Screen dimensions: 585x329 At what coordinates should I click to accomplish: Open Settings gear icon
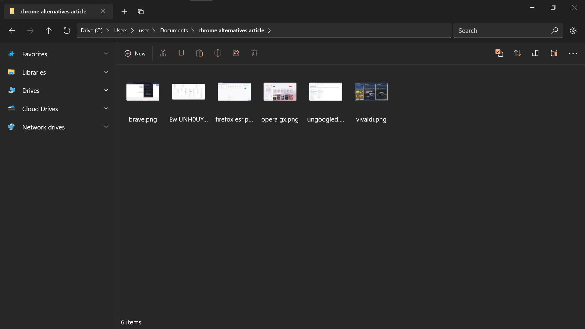573,30
